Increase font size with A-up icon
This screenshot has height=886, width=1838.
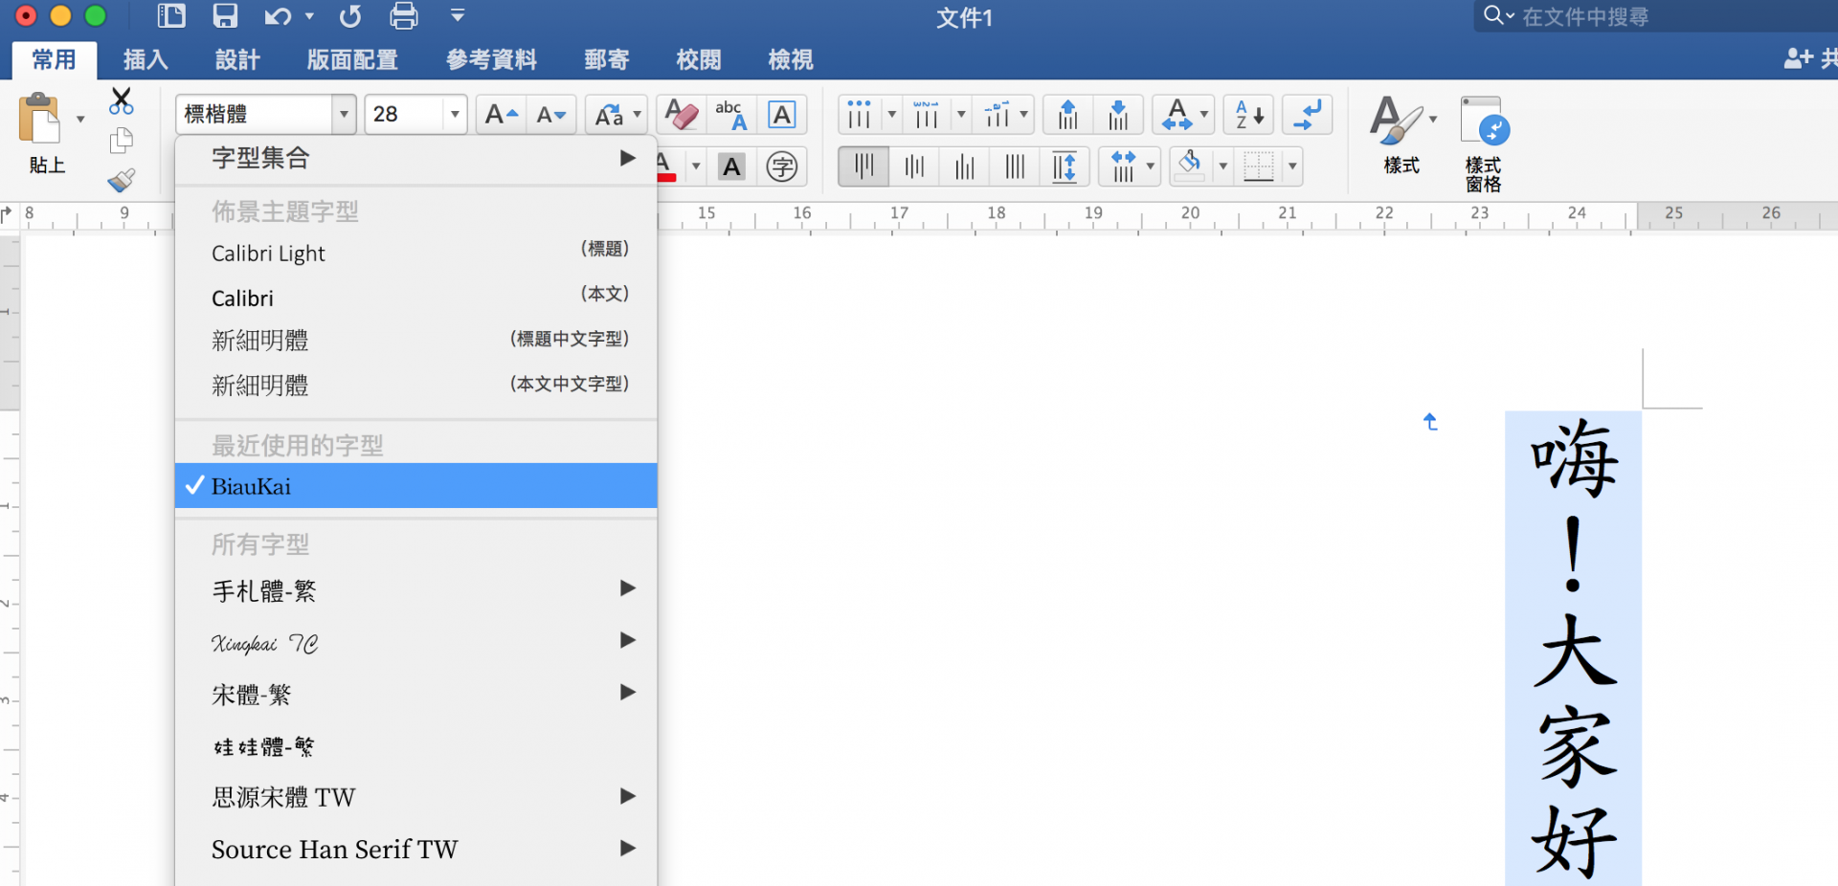point(501,115)
